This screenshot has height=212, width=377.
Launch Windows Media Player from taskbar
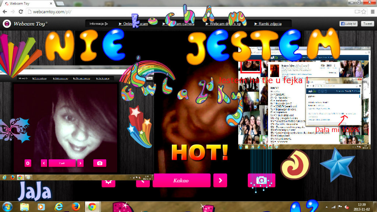pos(41,207)
